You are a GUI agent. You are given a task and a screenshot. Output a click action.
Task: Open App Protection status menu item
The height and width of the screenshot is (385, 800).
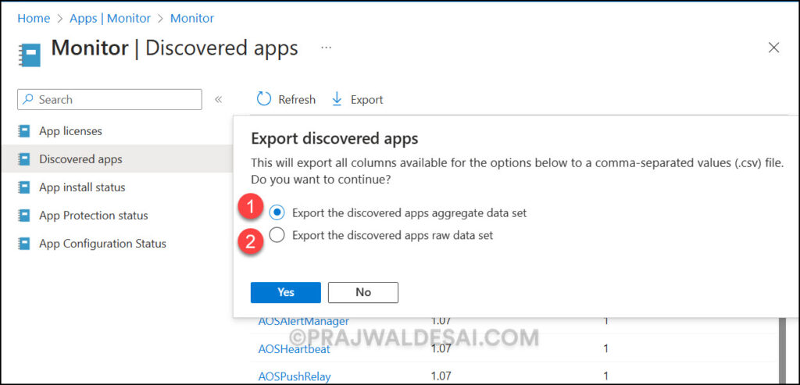click(x=94, y=216)
